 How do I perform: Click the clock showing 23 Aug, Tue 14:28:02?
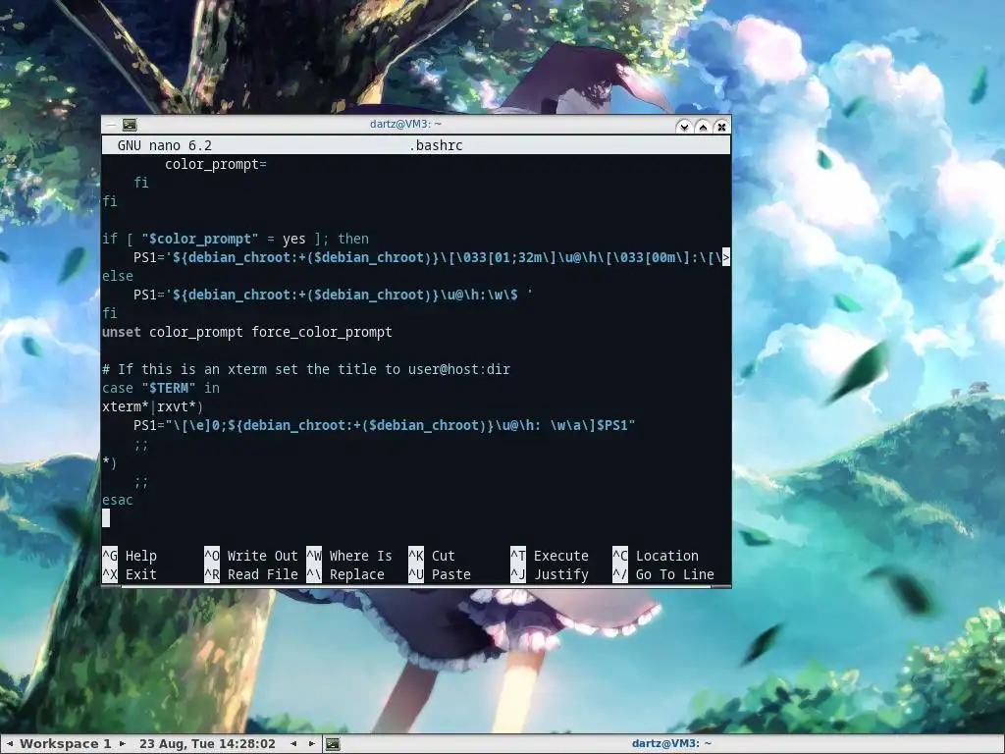pos(207,744)
